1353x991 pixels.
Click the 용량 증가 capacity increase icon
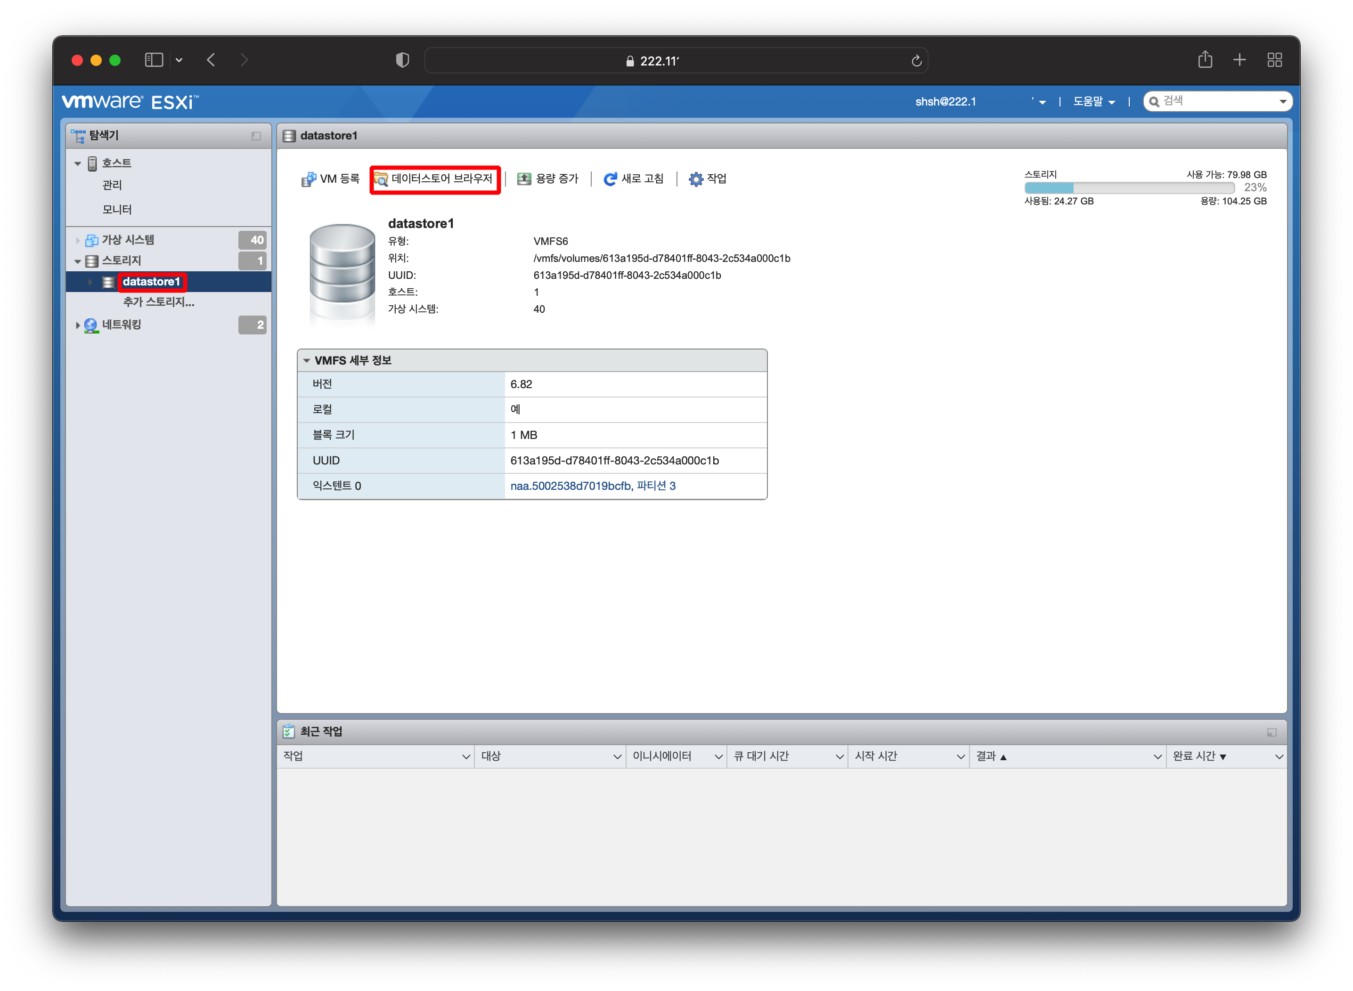click(x=524, y=179)
